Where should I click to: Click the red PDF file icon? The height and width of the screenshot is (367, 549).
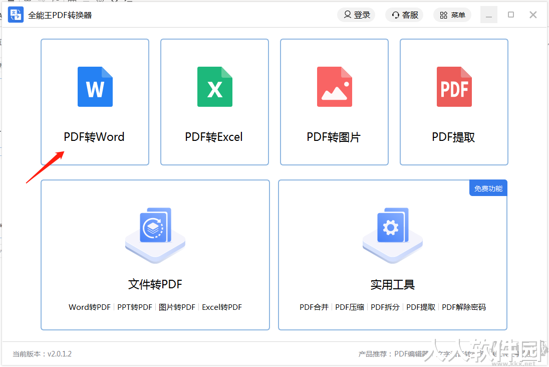[454, 87]
